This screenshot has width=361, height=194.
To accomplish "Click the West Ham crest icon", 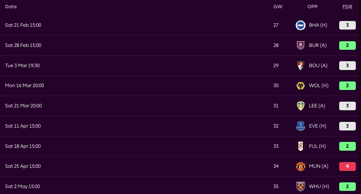I will point(300,186).
